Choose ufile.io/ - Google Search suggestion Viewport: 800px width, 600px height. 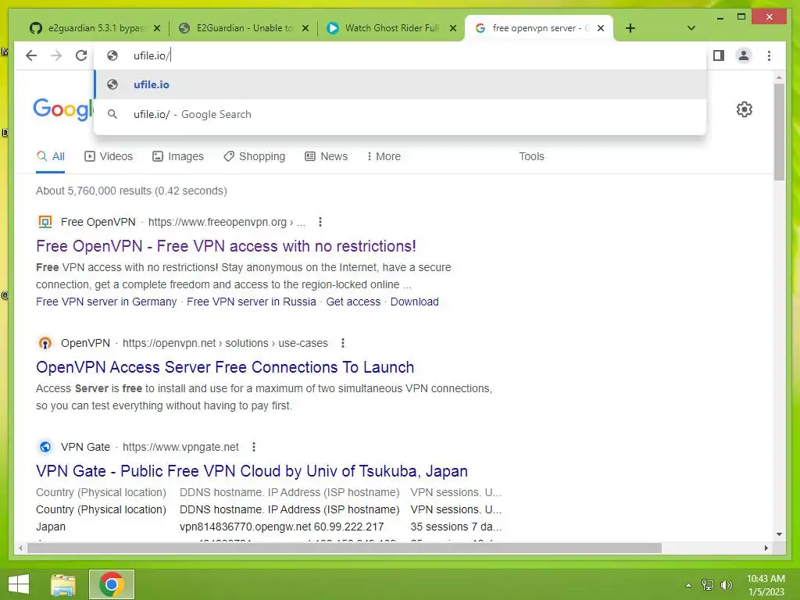pyautogui.click(x=401, y=114)
